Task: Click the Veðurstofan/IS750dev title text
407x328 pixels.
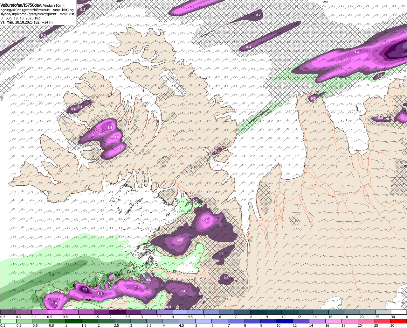Action: point(21,5)
